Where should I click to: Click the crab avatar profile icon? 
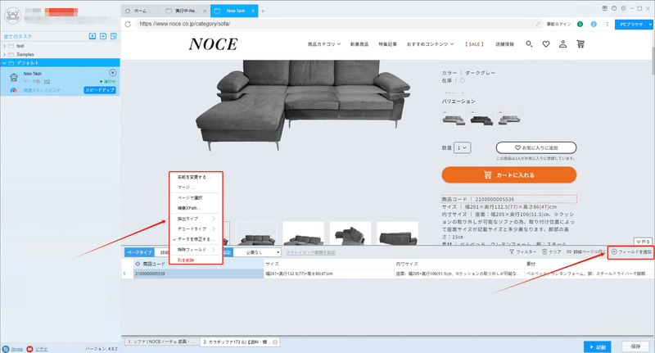[12, 16]
